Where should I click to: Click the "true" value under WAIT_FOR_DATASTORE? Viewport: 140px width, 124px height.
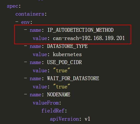[62, 87]
